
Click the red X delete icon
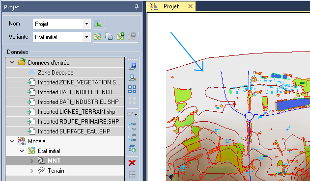click(132, 163)
